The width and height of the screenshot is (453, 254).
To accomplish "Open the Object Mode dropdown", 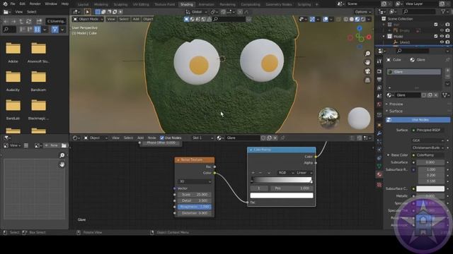I will (88, 19).
